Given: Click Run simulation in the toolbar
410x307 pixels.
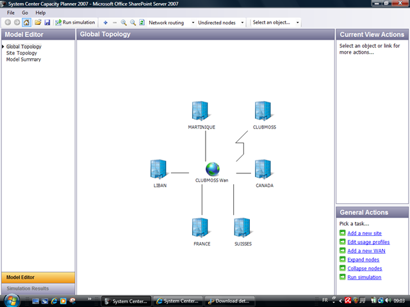Looking at the screenshot, I should click(75, 22).
